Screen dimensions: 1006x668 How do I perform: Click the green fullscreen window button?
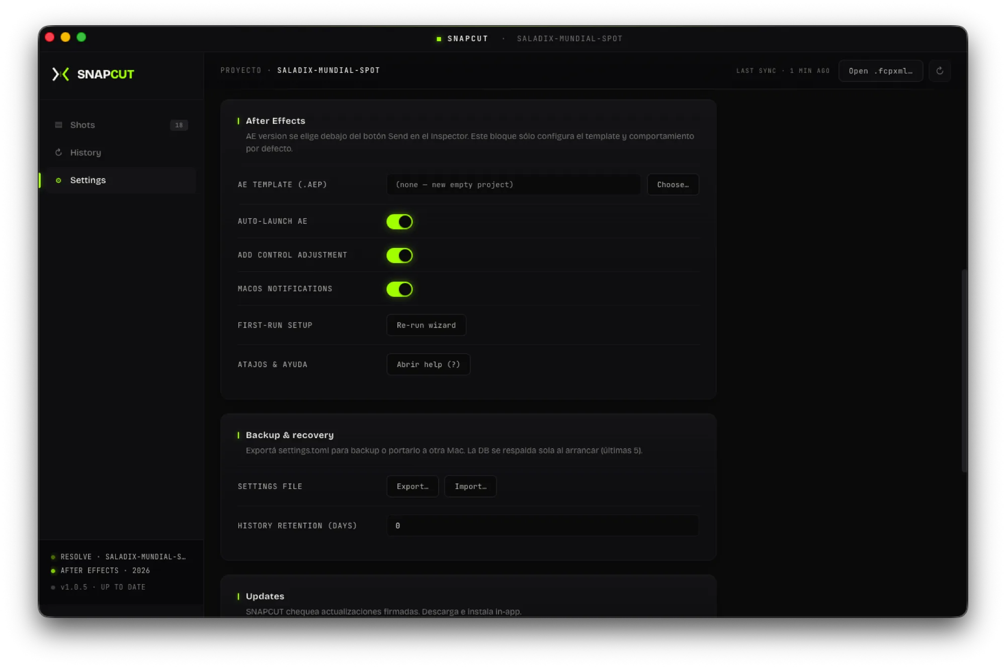point(81,37)
